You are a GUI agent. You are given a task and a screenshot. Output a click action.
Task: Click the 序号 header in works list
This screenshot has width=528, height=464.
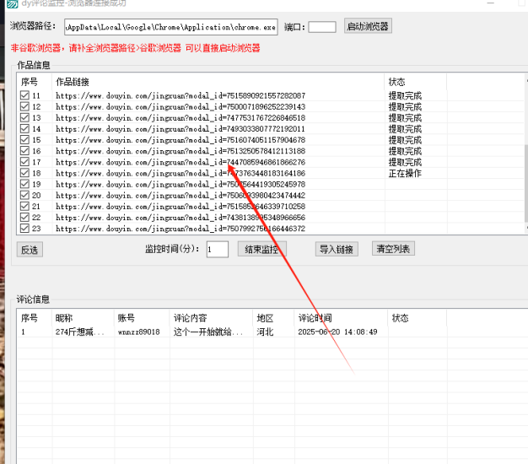tap(30, 82)
